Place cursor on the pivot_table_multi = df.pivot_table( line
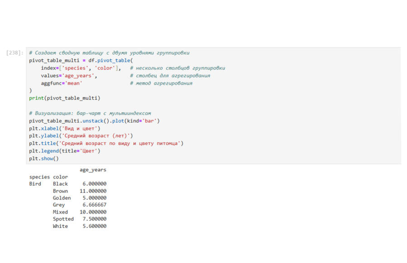The height and width of the screenshot is (263, 407). pyautogui.click(x=81, y=60)
